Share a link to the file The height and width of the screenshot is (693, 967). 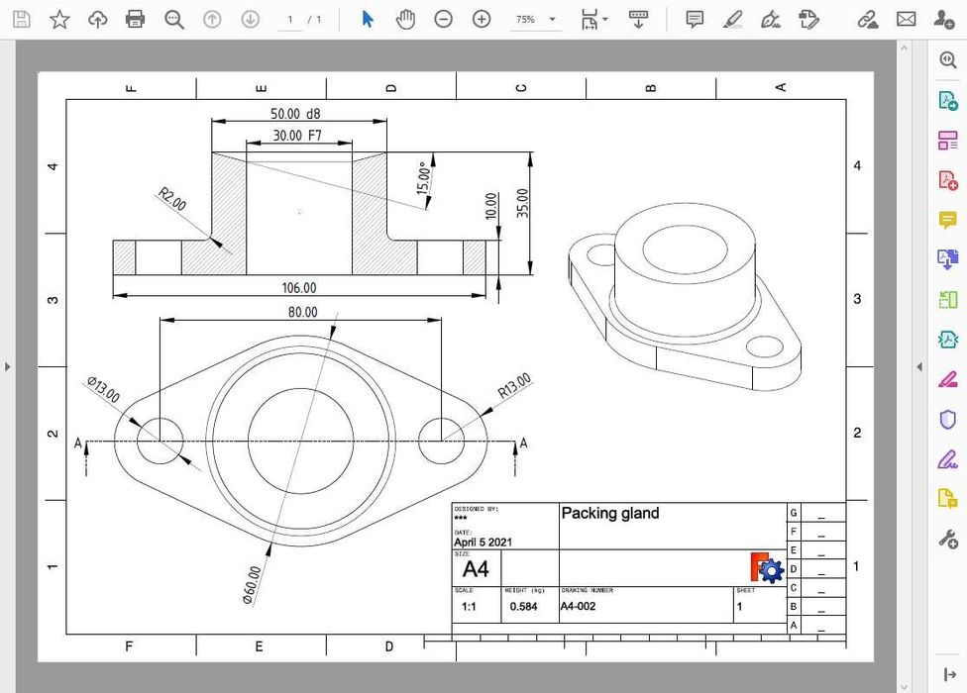tap(868, 19)
